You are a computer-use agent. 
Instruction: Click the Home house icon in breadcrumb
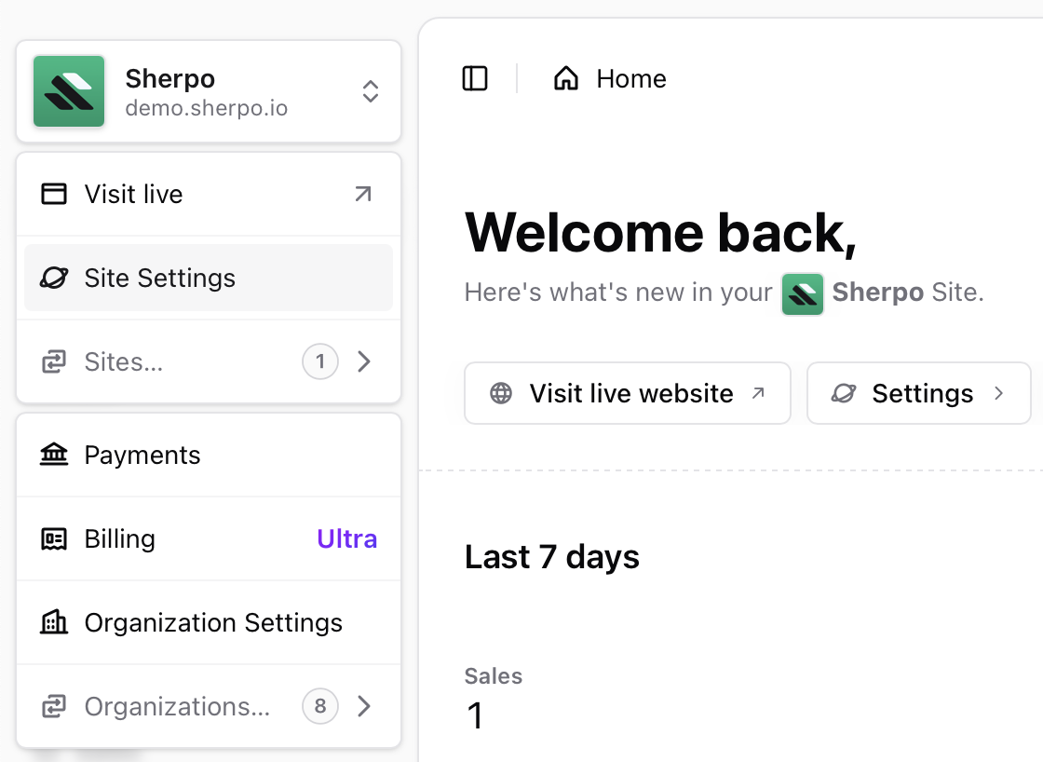pos(565,78)
